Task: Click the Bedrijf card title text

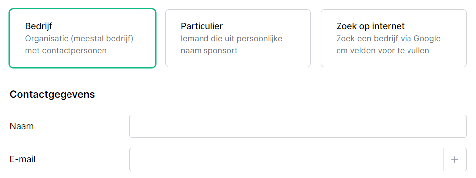Action: click(39, 26)
